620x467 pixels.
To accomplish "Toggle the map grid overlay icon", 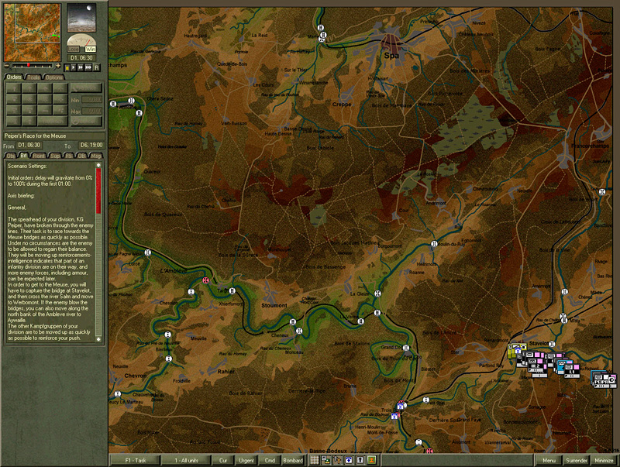I will tap(315, 460).
